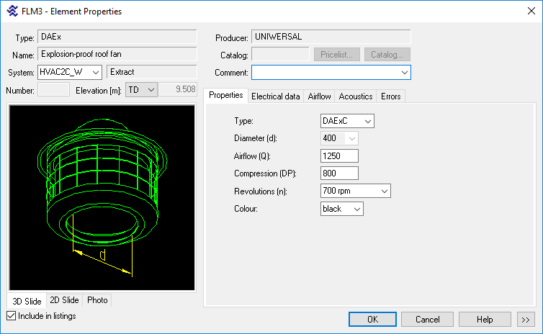Click the 3D fan preview image
Viewport: 543px width, 334px height.
tap(102, 198)
